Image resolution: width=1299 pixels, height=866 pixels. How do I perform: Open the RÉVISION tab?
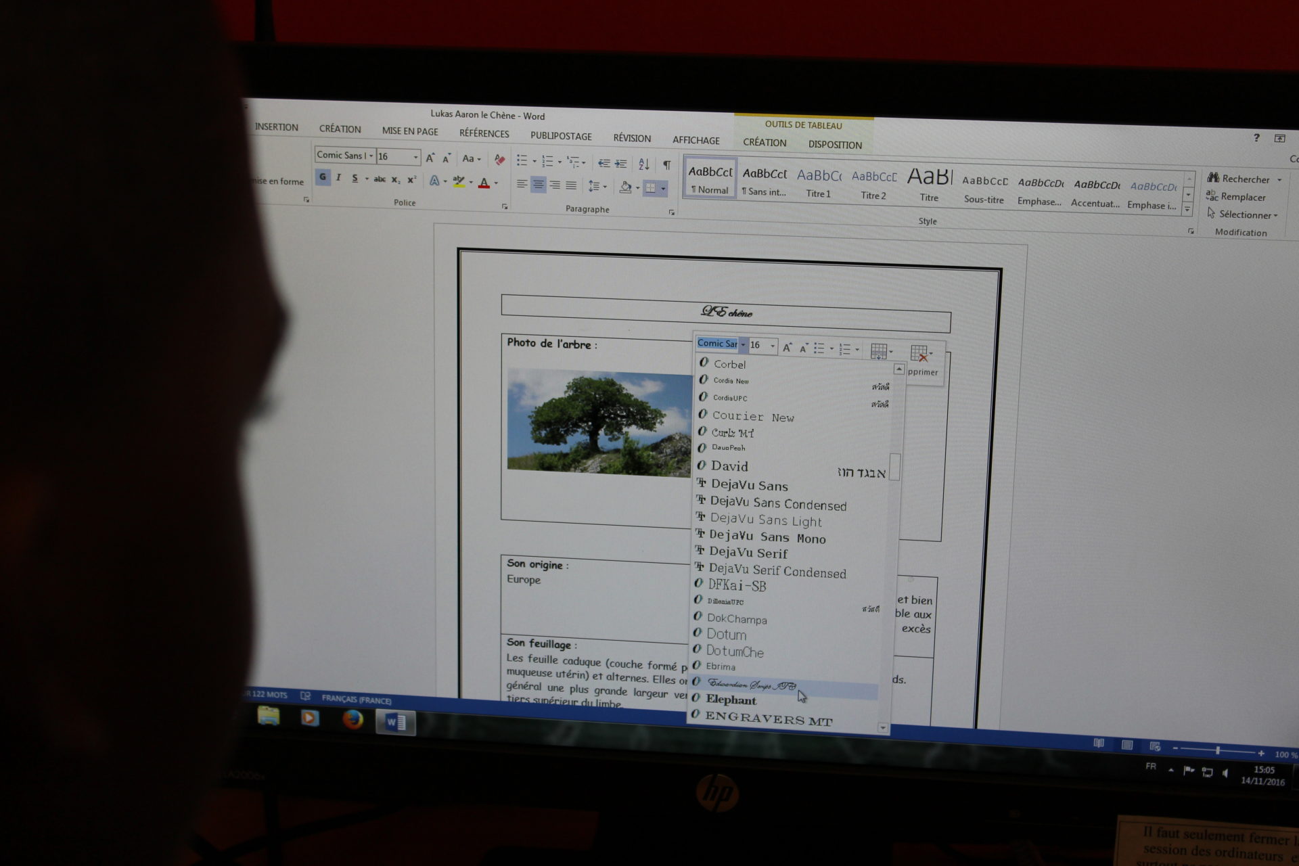click(x=632, y=138)
